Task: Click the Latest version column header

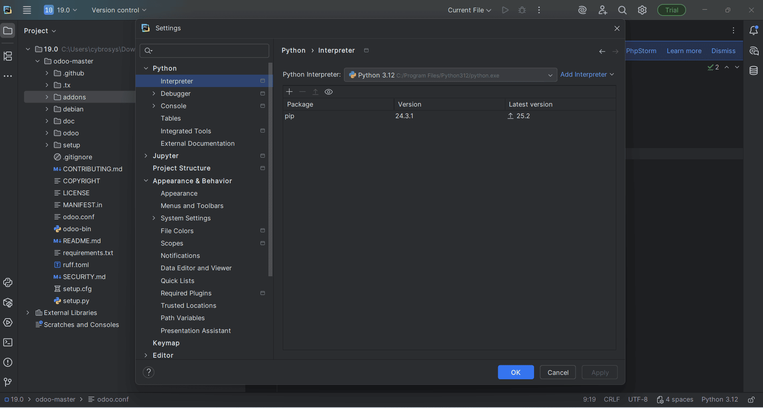Action: 560,104
